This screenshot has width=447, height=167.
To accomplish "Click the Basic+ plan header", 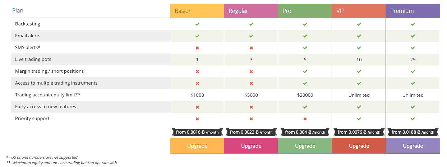I will (x=197, y=11).
